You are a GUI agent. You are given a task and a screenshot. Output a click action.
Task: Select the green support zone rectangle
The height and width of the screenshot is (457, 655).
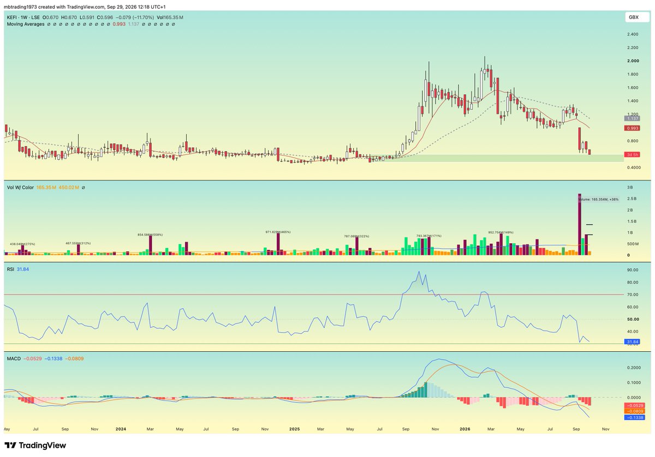coord(496,158)
